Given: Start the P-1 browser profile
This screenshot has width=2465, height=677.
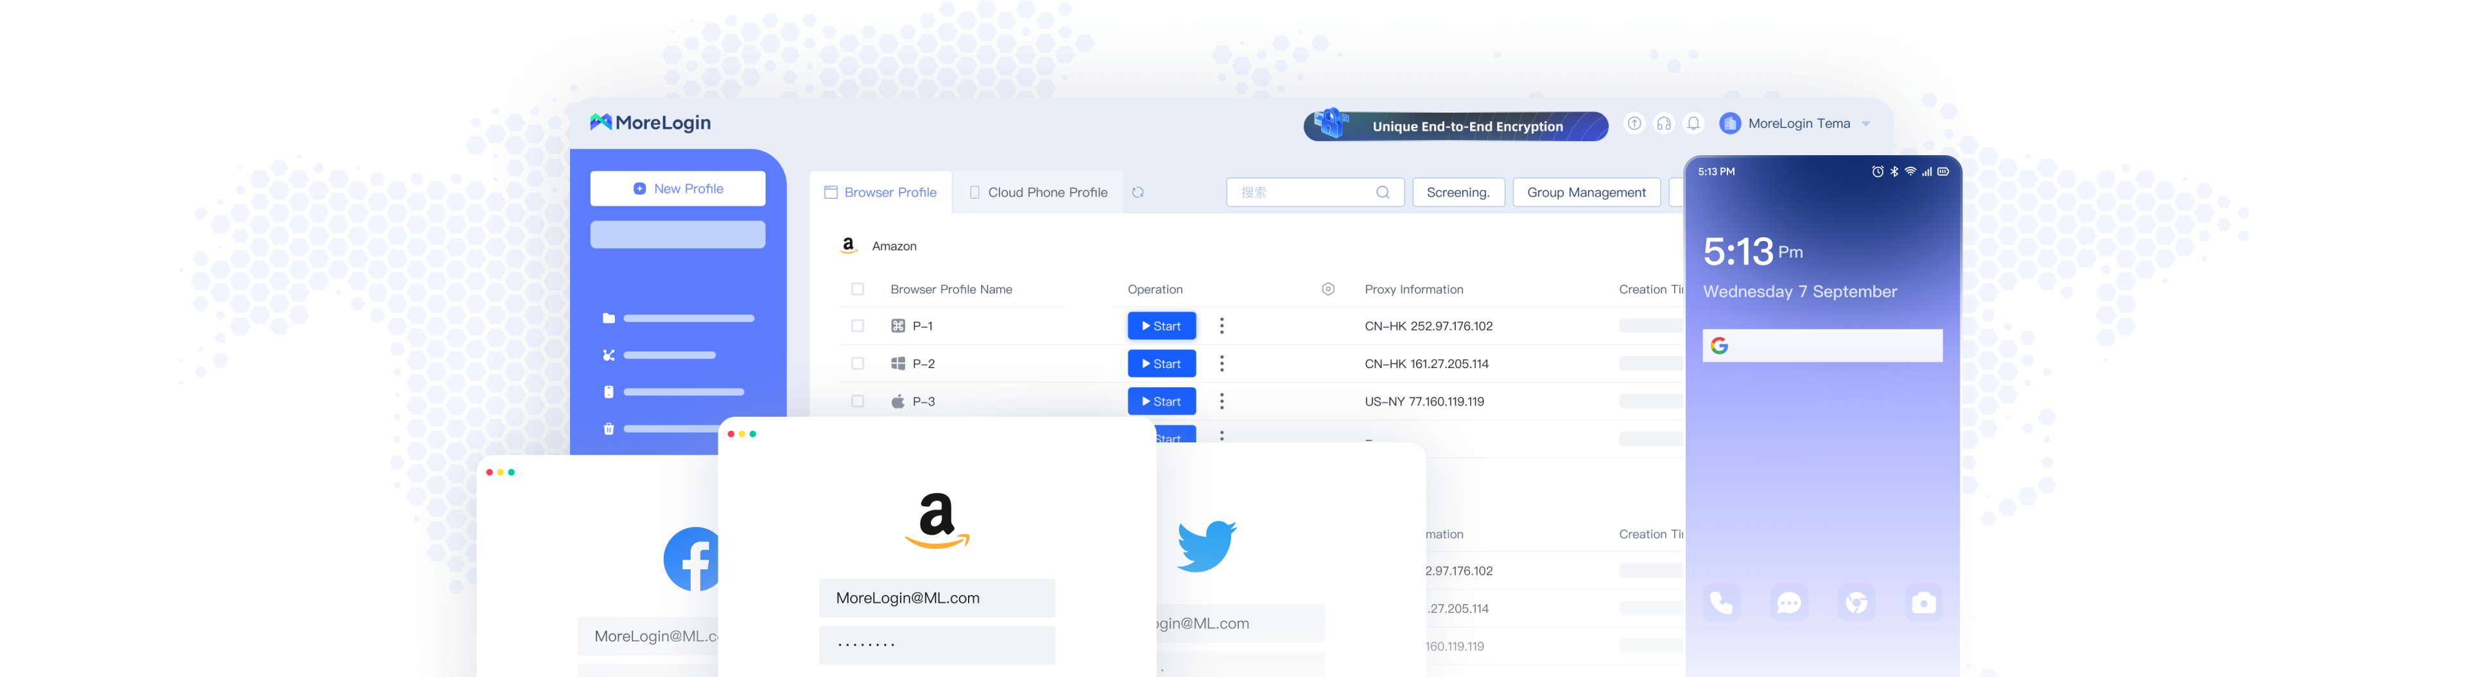Looking at the screenshot, I should pyautogui.click(x=1161, y=326).
